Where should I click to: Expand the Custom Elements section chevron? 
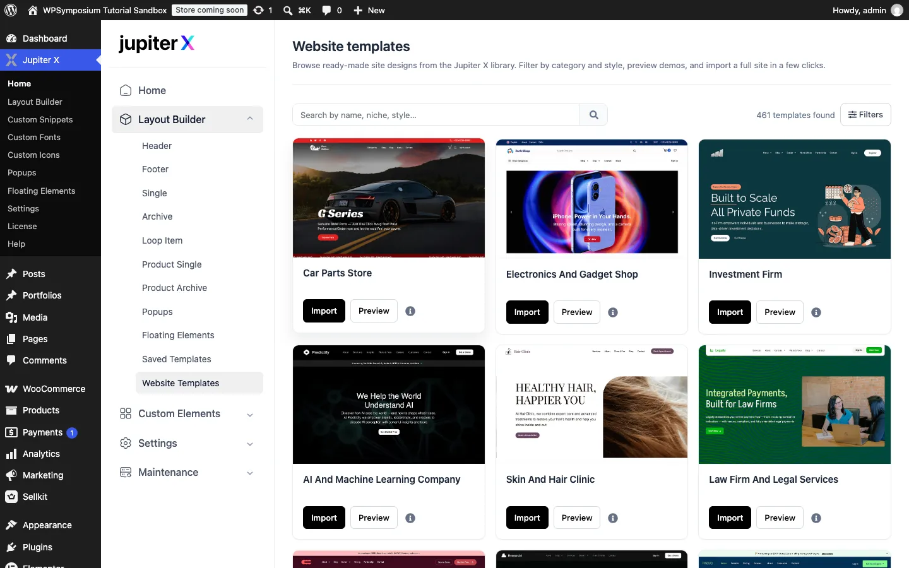pyautogui.click(x=250, y=415)
